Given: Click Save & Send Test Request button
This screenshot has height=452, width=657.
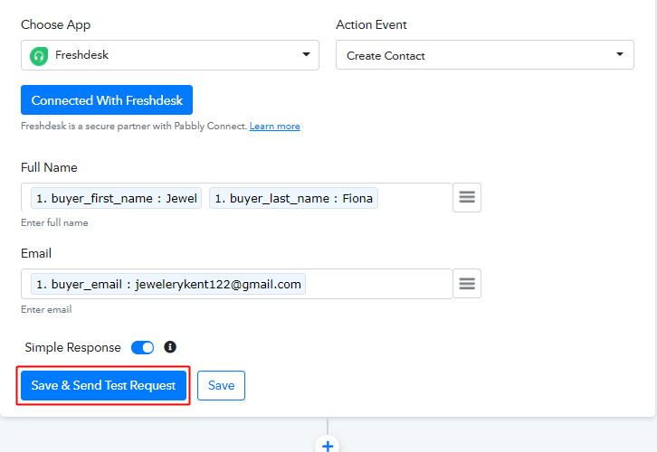Looking at the screenshot, I should (103, 385).
